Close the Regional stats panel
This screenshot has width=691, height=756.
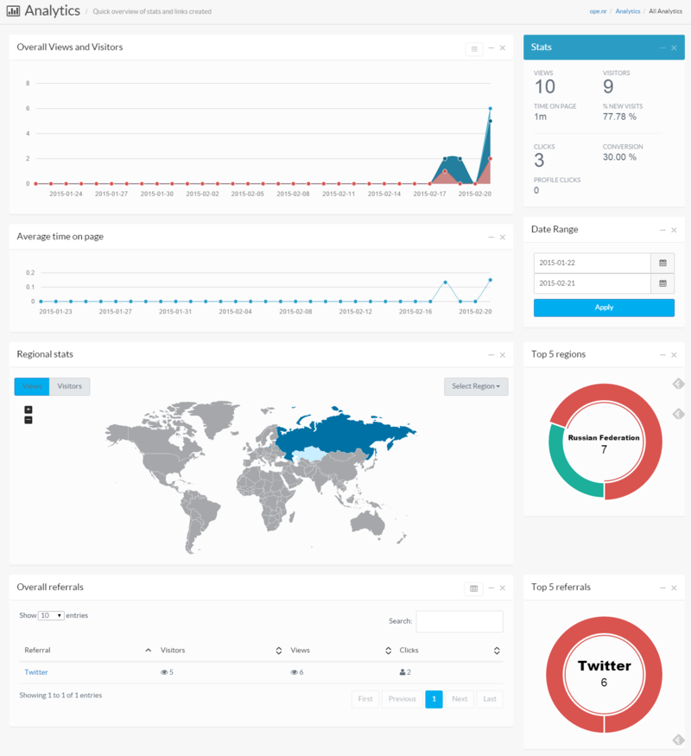point(503,355)
